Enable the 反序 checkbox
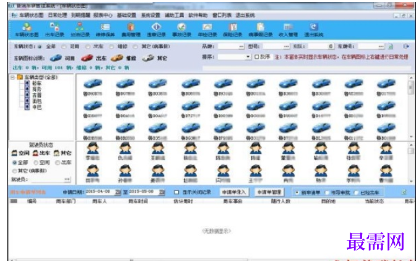This screenshot has width=416, height=261. coord(256,57)
